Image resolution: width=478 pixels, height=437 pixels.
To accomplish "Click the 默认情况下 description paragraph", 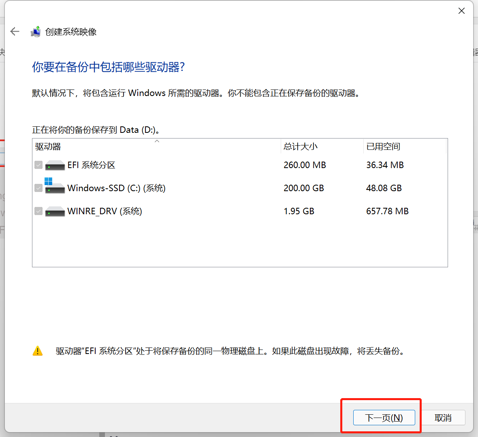I will 196,93.
